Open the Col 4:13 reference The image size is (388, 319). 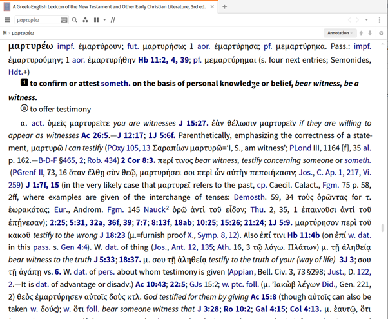pos(306,309)
